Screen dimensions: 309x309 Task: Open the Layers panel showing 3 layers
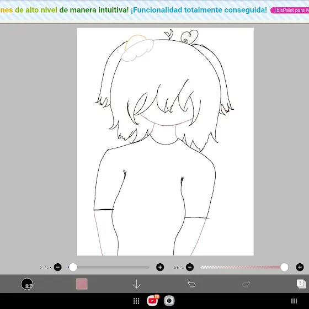(x=301, y=284)
